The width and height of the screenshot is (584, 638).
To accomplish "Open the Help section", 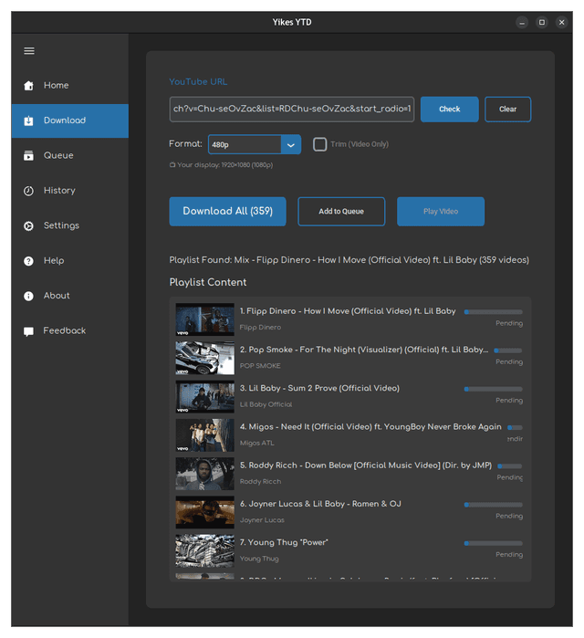I will (x=54, y=260).
